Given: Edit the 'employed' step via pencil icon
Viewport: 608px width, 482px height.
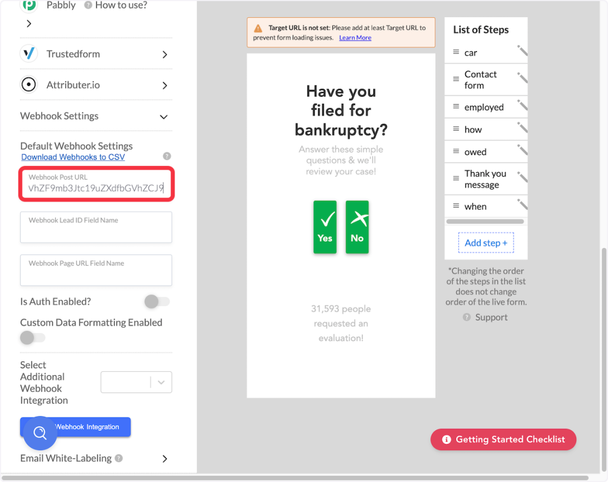Looking at the screenshot, I should click(522, 106).
